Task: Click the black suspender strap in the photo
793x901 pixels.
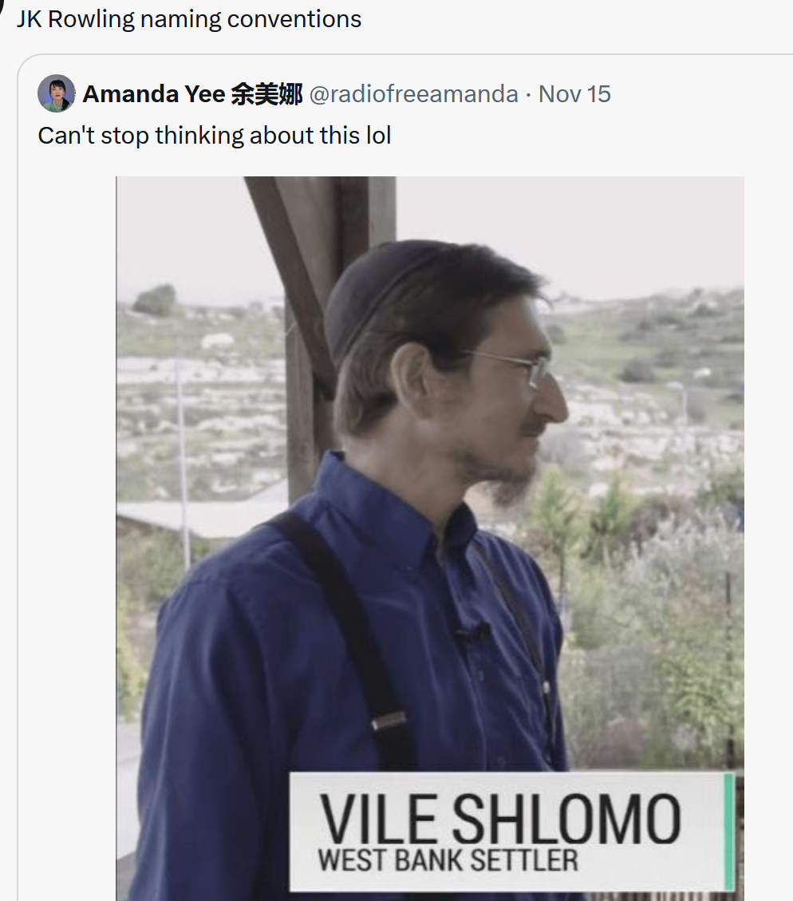Action: point(350,638)
